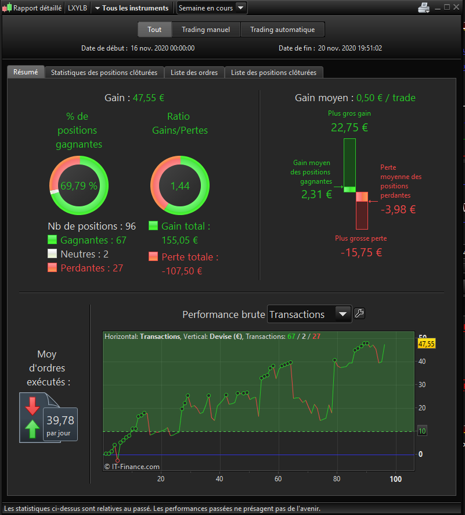Click the green Gain total legend square
The image size is (465, 515).
tap(153, 226)
